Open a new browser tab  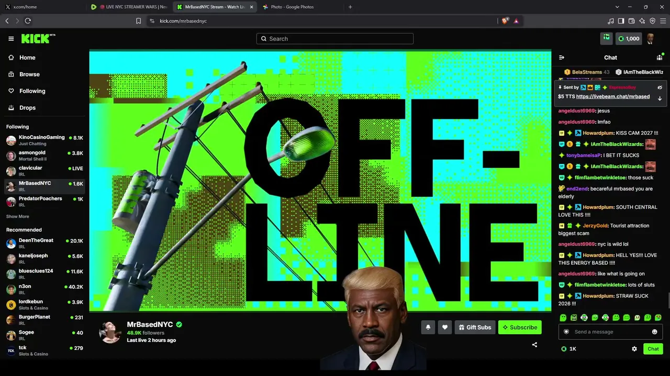click(x=350, y=7)
